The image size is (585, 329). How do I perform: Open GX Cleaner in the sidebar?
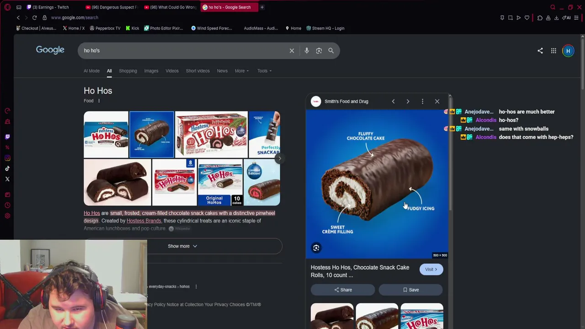click(x=7, y=122)
